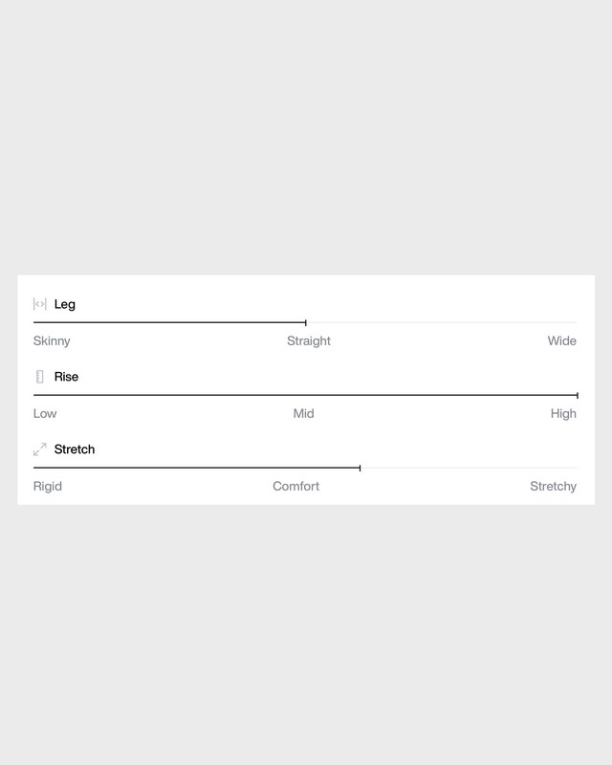The width and height of the screenshot is (612, 765).
Task: Click the Stretch slider end marker
Action: click(360, 468)
